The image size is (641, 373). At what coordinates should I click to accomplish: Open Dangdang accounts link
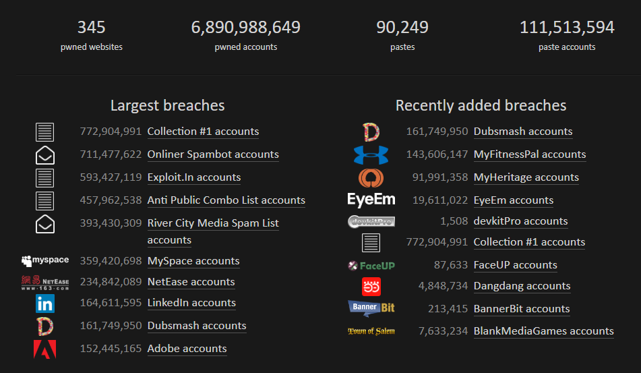click(x=522, y=286)
